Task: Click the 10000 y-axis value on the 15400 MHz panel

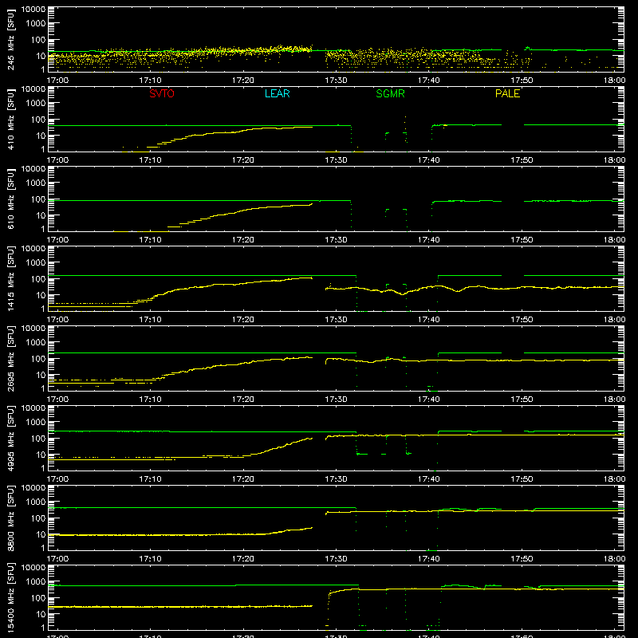Action: pyautogui.click(x=33, y=568)
